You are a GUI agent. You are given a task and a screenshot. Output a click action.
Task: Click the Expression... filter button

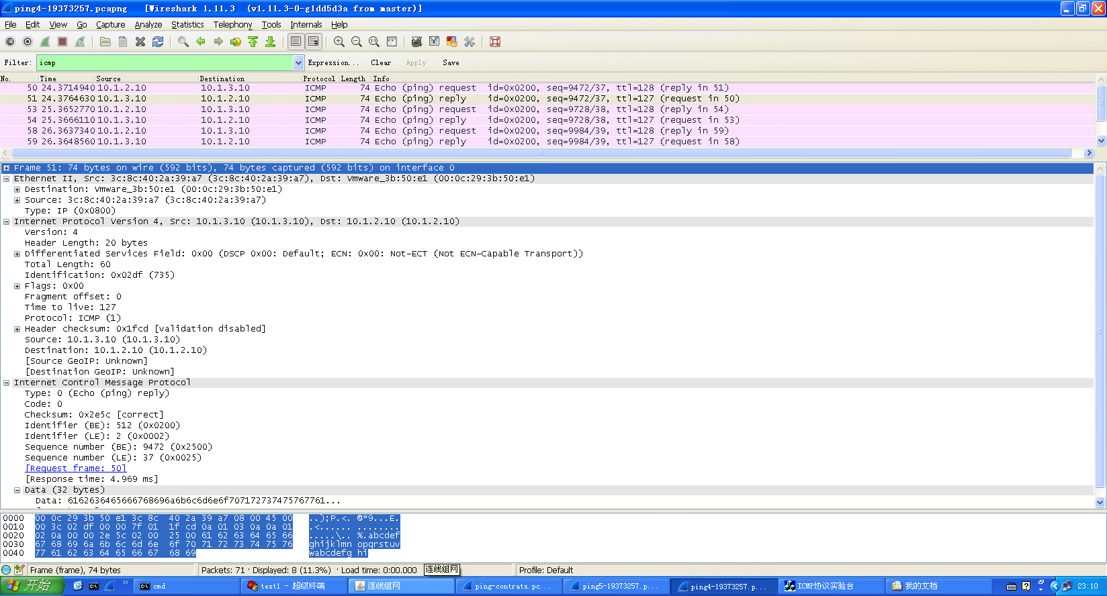[x=333, y=62]
